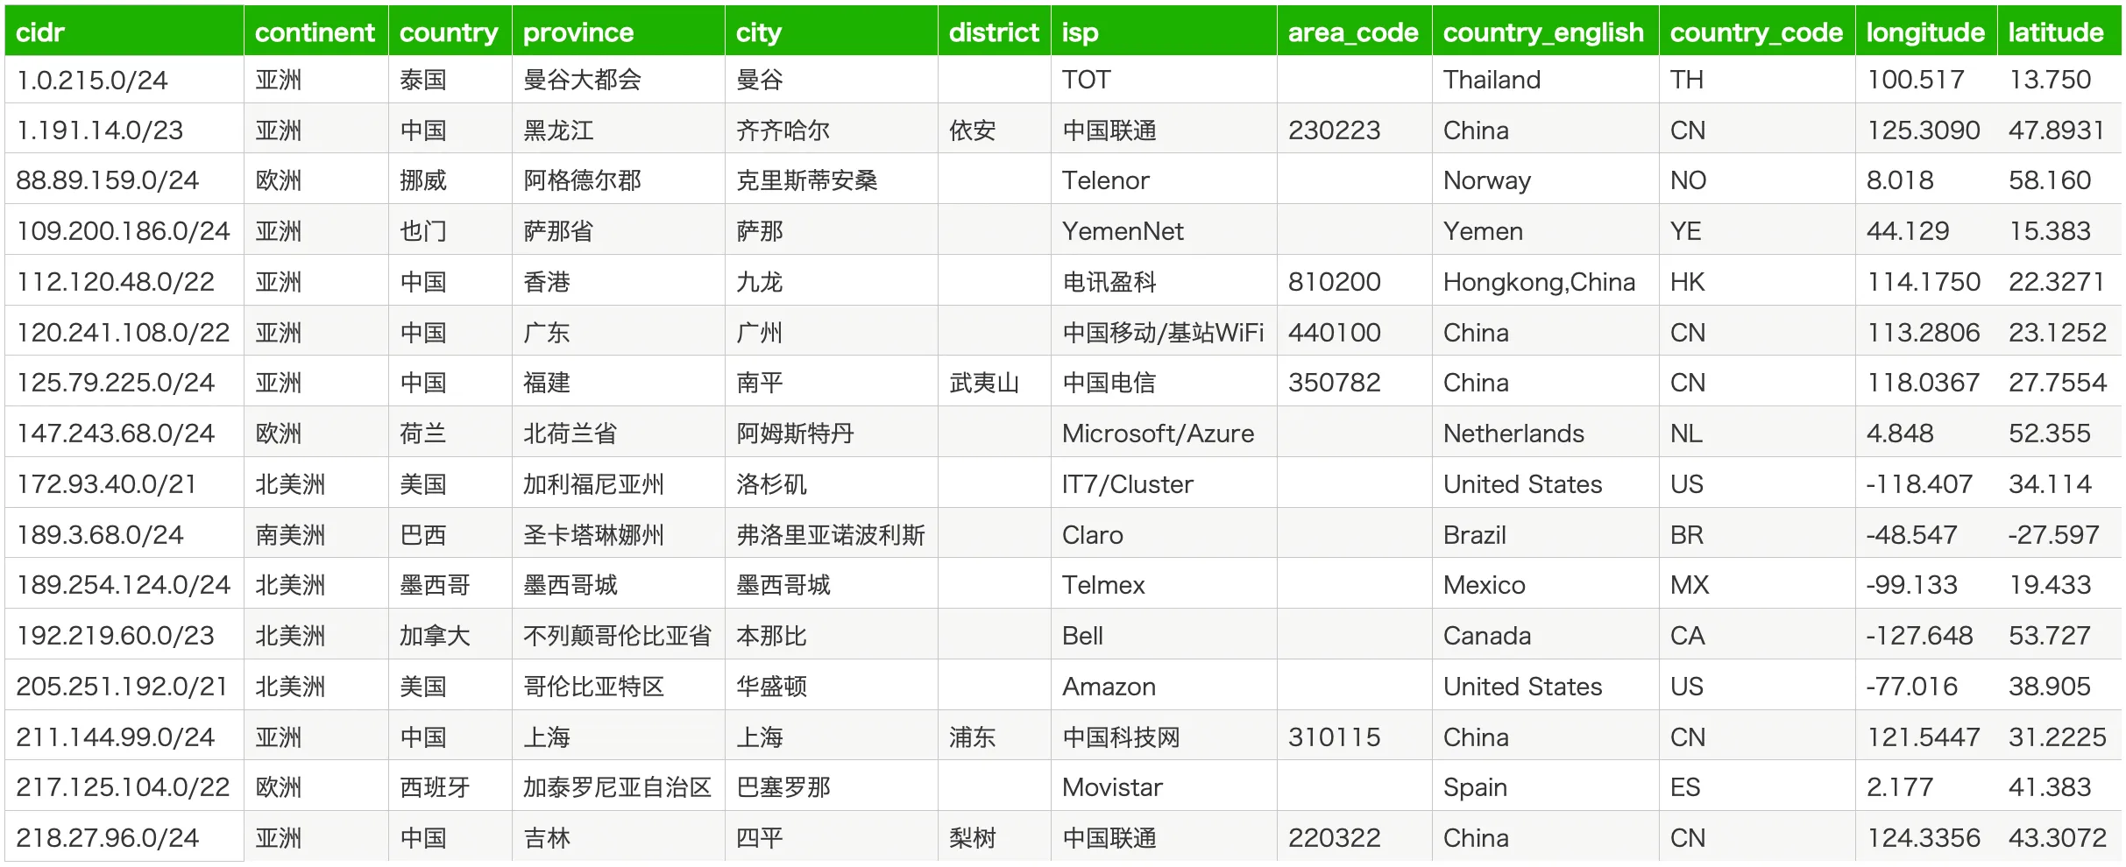Select the cell 120.241.108.0/22
2126x867 pixels.
coord(124,332)
